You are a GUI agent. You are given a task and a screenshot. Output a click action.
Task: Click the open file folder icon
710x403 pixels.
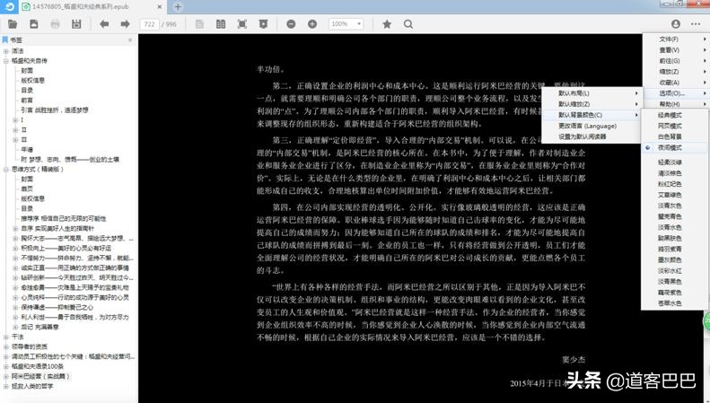13,24
